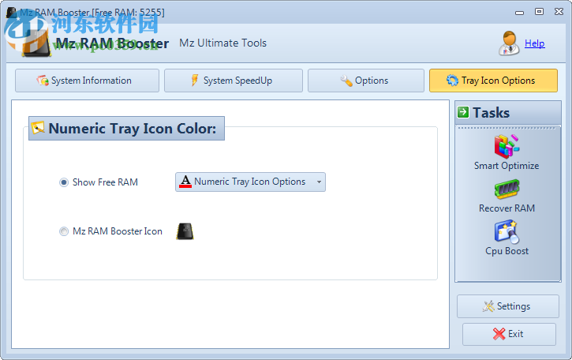Open the Help link
572x360 pixels.
click(x=535, y=43)
